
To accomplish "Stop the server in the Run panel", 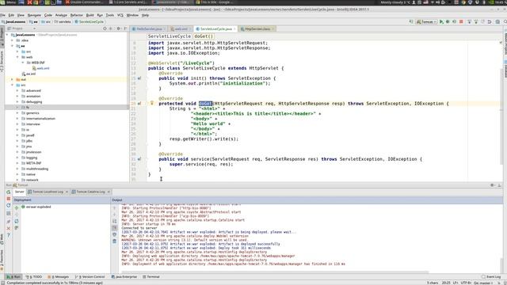I will 9,199.
